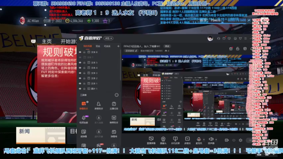Switch to the 我的场景 scene tab
This screenshot has width=283, height=159.
(x=87, y=46)
